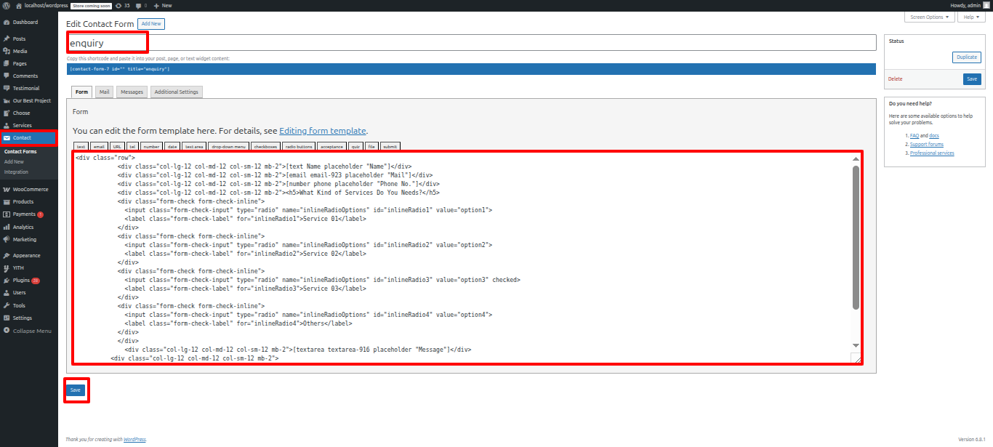Insert an email form tag
993x447 pixels.
(x=98, y=146)
